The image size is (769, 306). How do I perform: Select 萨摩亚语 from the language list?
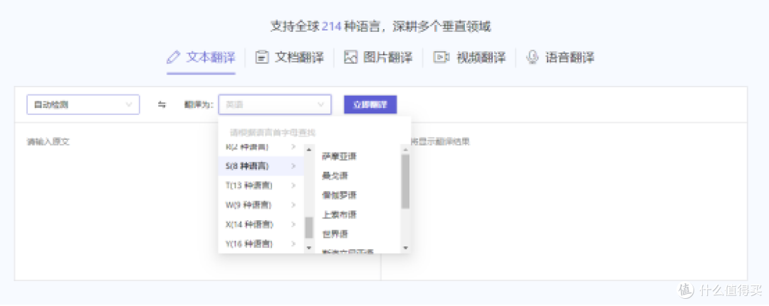tap(340, 156)
